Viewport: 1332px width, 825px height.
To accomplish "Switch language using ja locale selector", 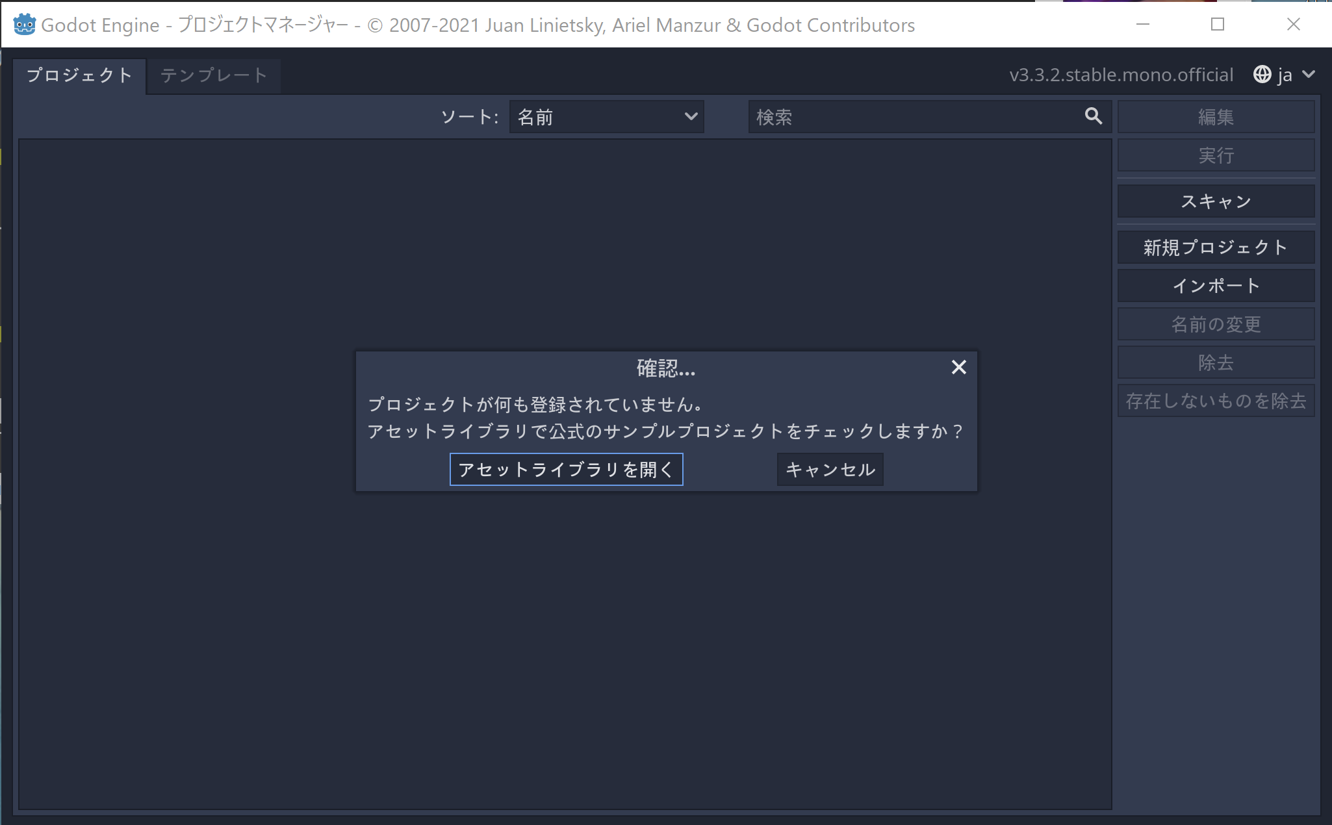I will pyautogui.click(x=1287, y=75).
